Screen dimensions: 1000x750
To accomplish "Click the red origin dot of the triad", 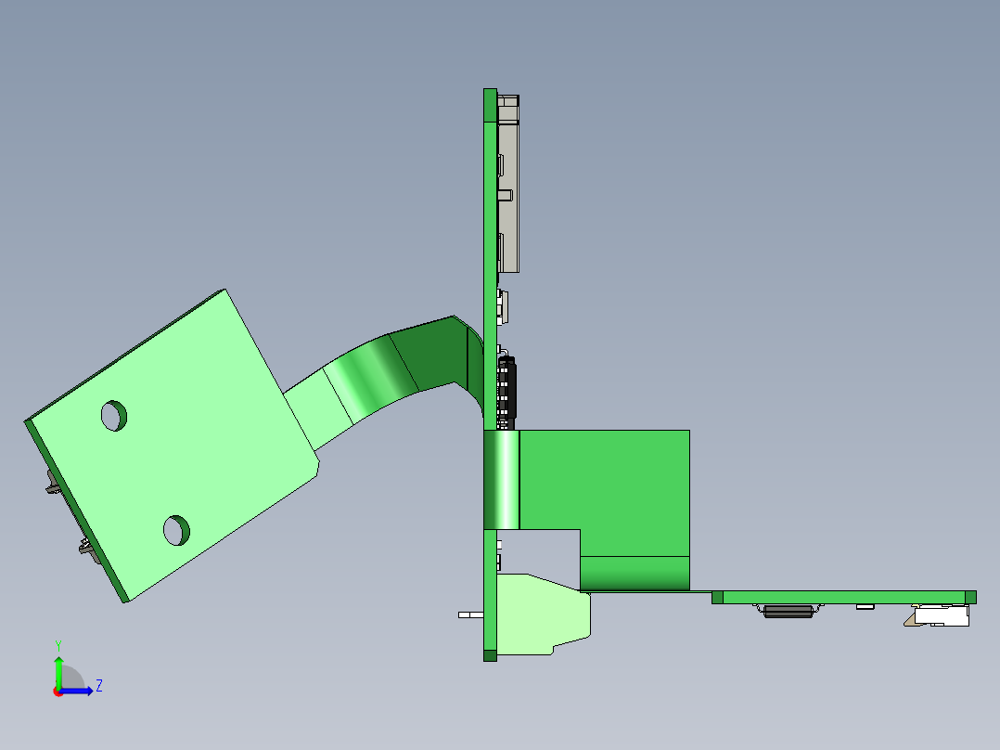I will coord(58,692).
